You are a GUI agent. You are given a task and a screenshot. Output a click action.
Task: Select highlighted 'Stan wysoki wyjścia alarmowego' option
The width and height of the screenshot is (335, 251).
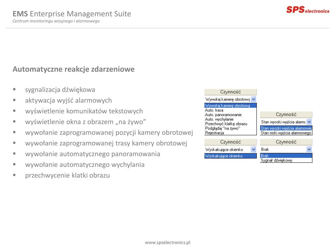pyautogui.click(x=286, y=128)
